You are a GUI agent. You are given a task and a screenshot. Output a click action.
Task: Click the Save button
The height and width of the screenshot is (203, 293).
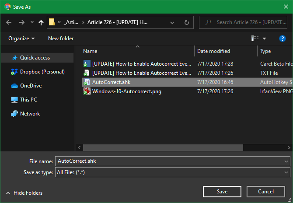click(222, 192)
